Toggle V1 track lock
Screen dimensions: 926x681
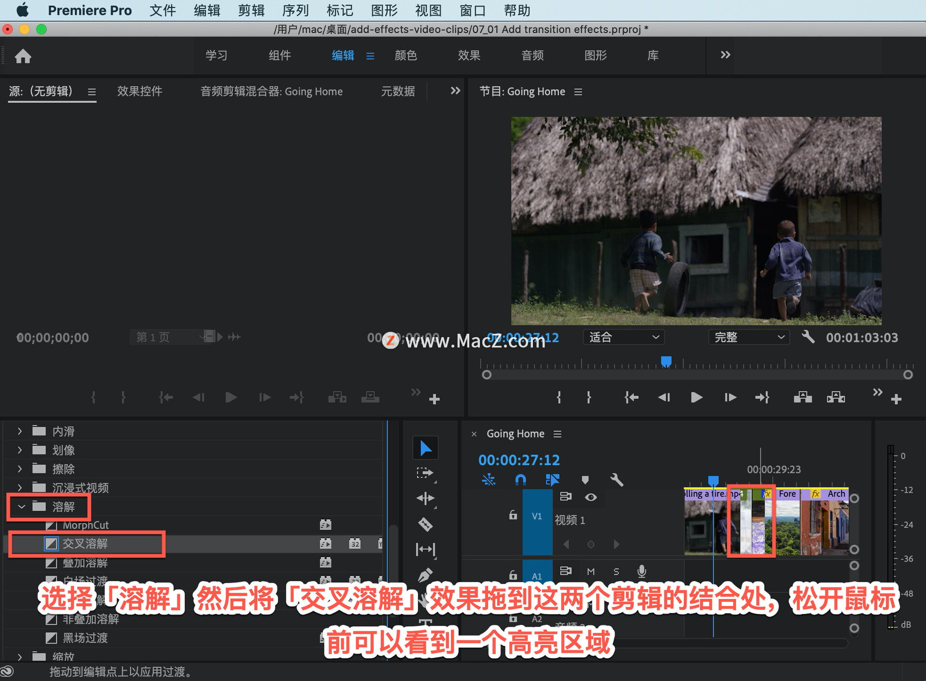point(513,515)
